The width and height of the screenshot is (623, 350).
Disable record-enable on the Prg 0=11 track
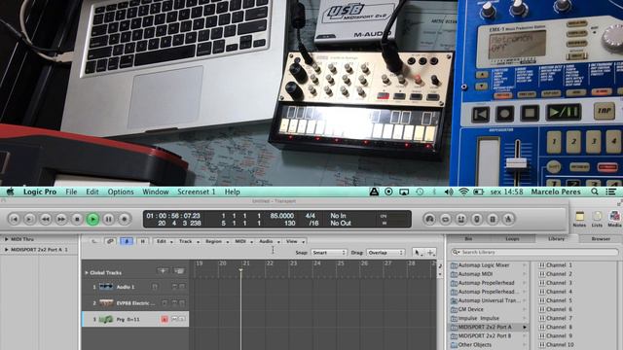click(x=165, y=319)
